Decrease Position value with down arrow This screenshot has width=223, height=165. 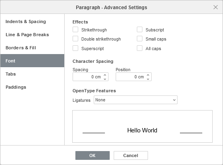pyautogui.click(x=148, y=79)
